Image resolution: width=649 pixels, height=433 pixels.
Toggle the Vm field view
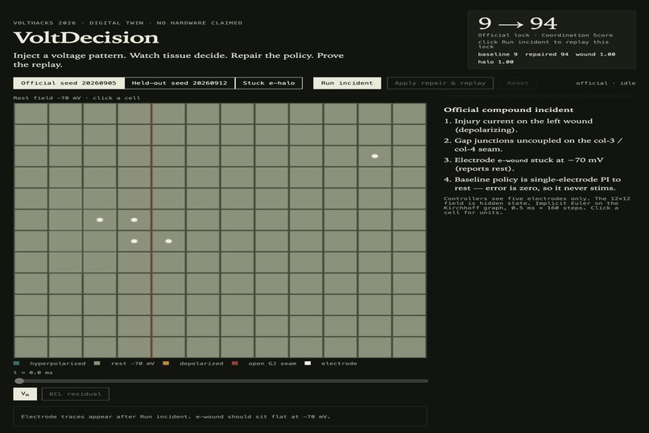25,393
